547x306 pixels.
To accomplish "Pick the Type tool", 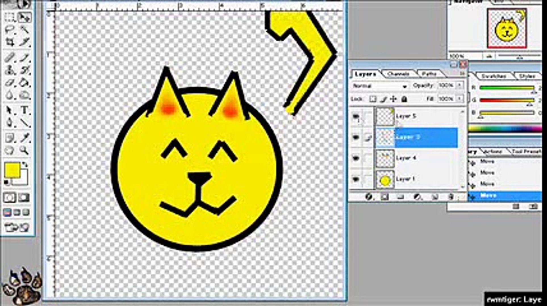I will (24, 109).
